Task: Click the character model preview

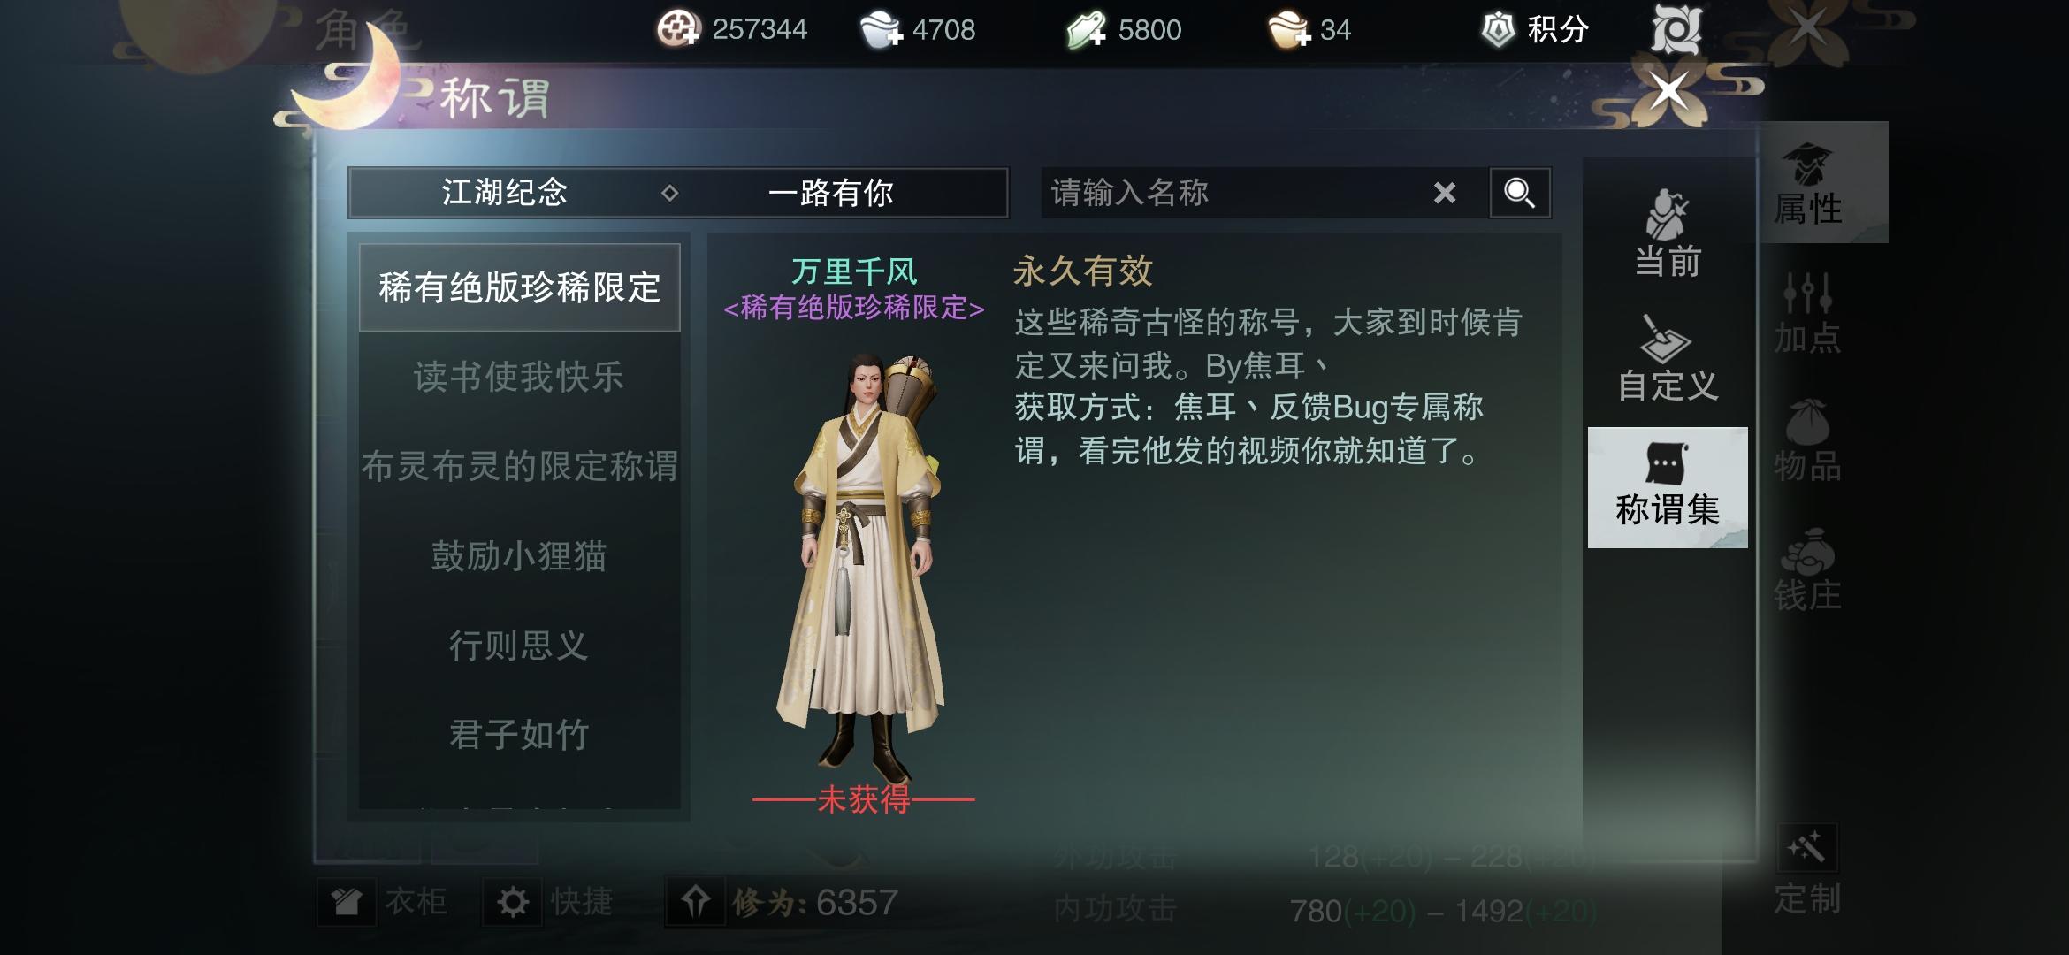Action: coord(859,566)
